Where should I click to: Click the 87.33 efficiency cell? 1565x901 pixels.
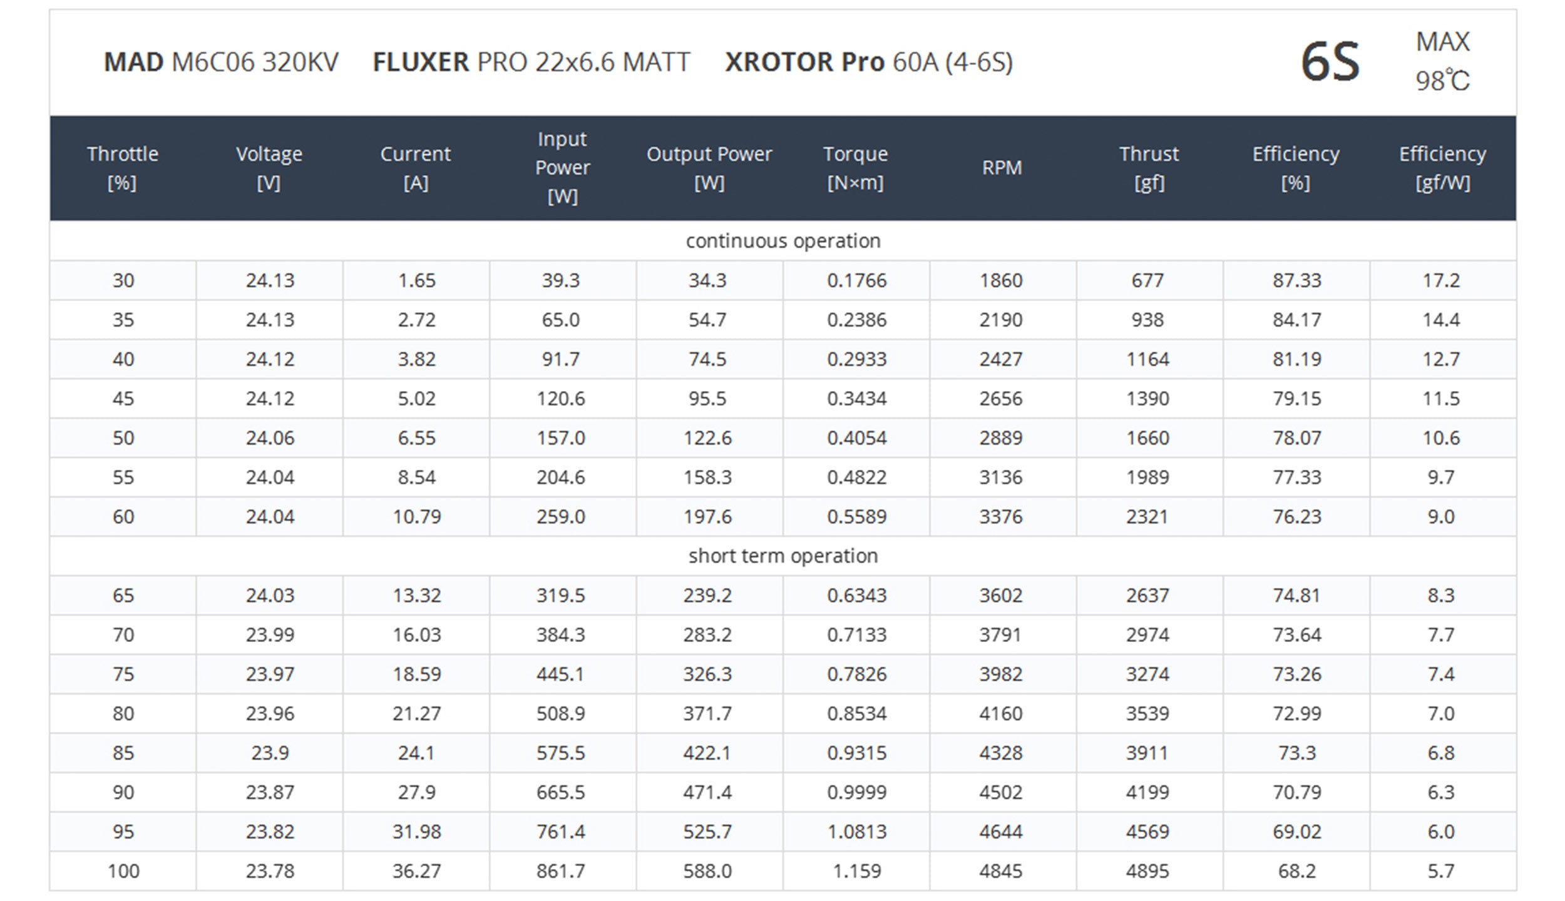tap(1296, 280)
